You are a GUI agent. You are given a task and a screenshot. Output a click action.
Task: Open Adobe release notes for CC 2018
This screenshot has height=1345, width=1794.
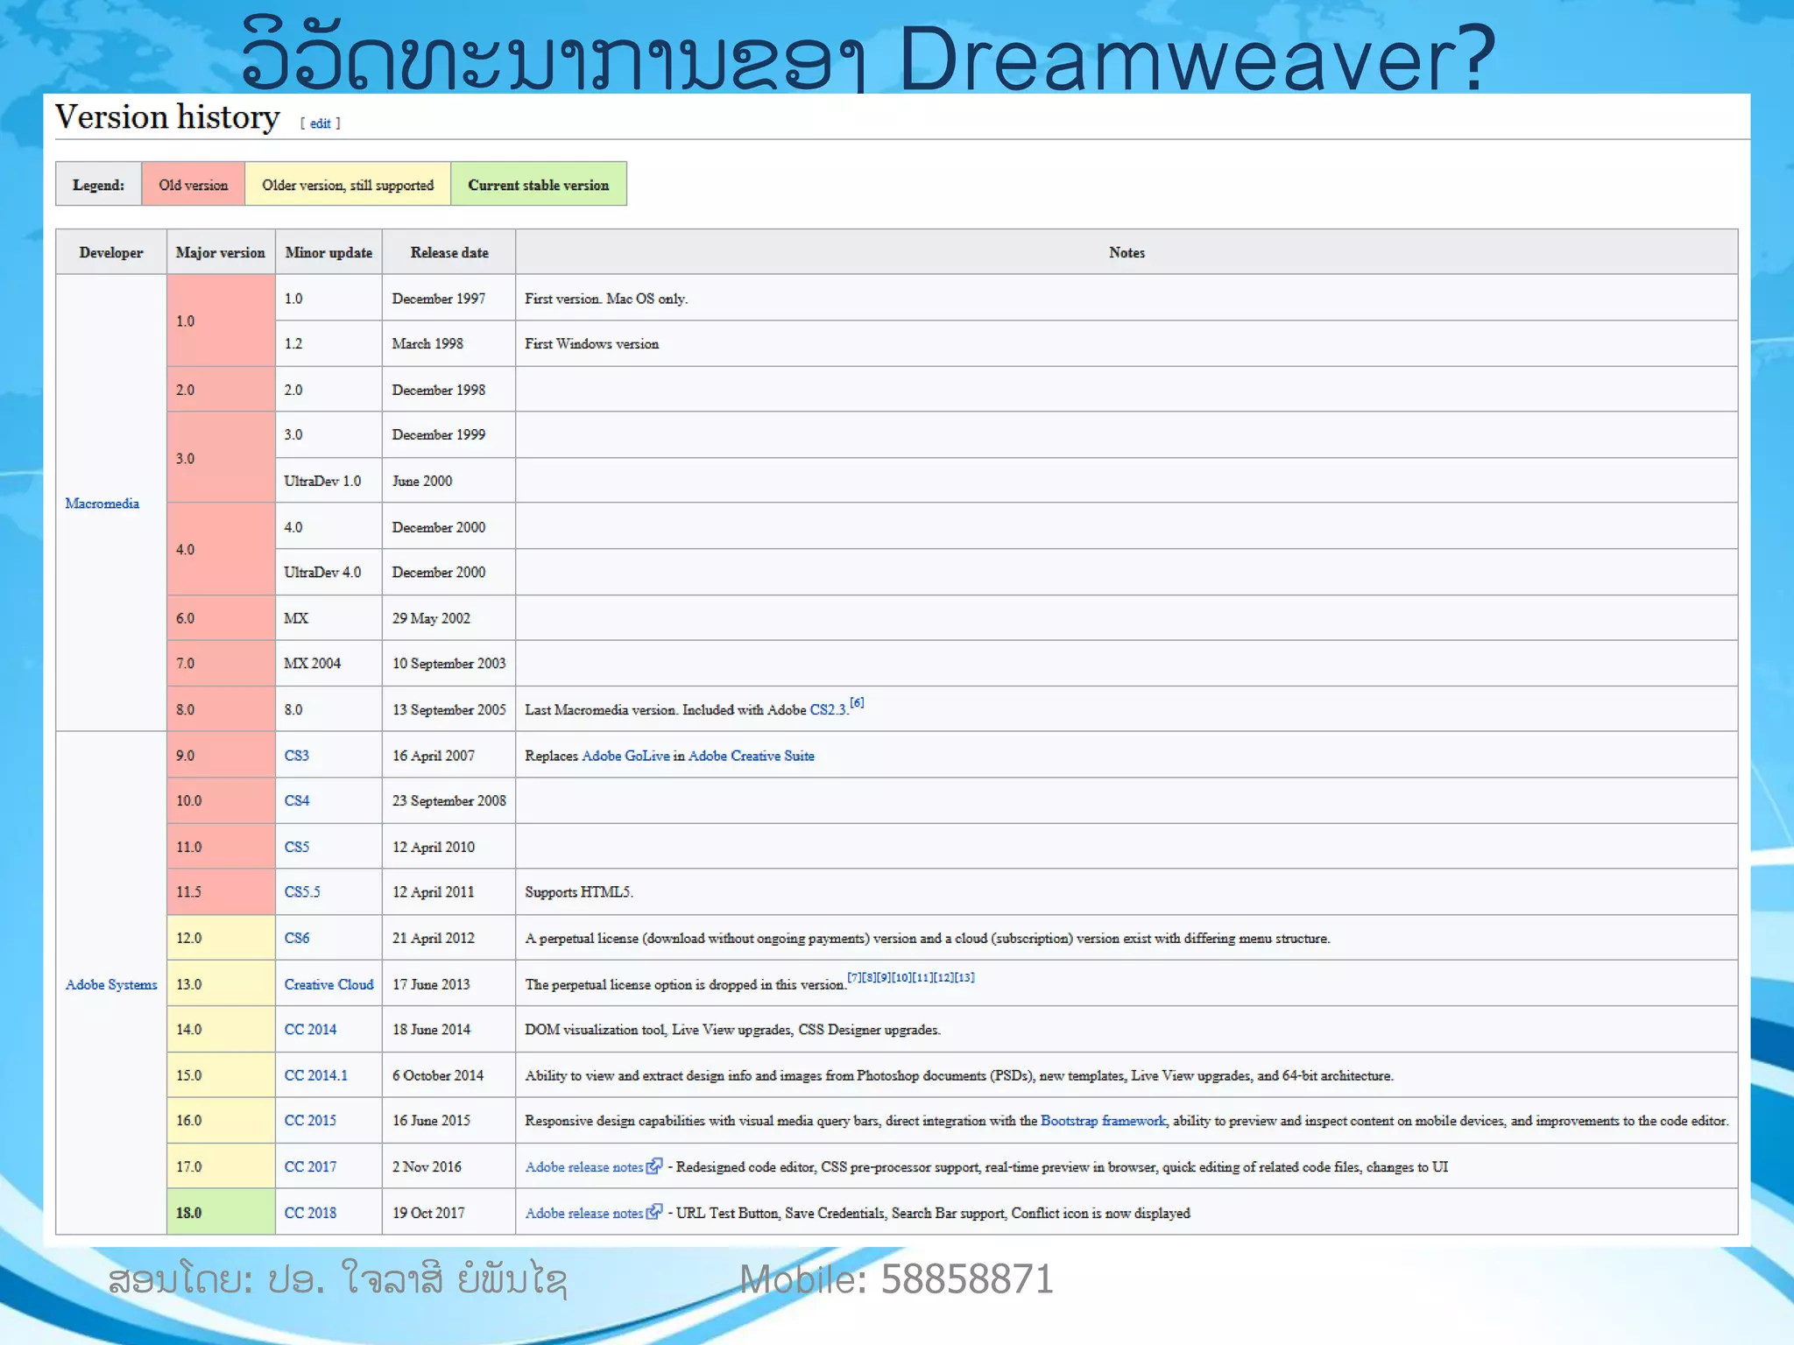pos(583,1213)
